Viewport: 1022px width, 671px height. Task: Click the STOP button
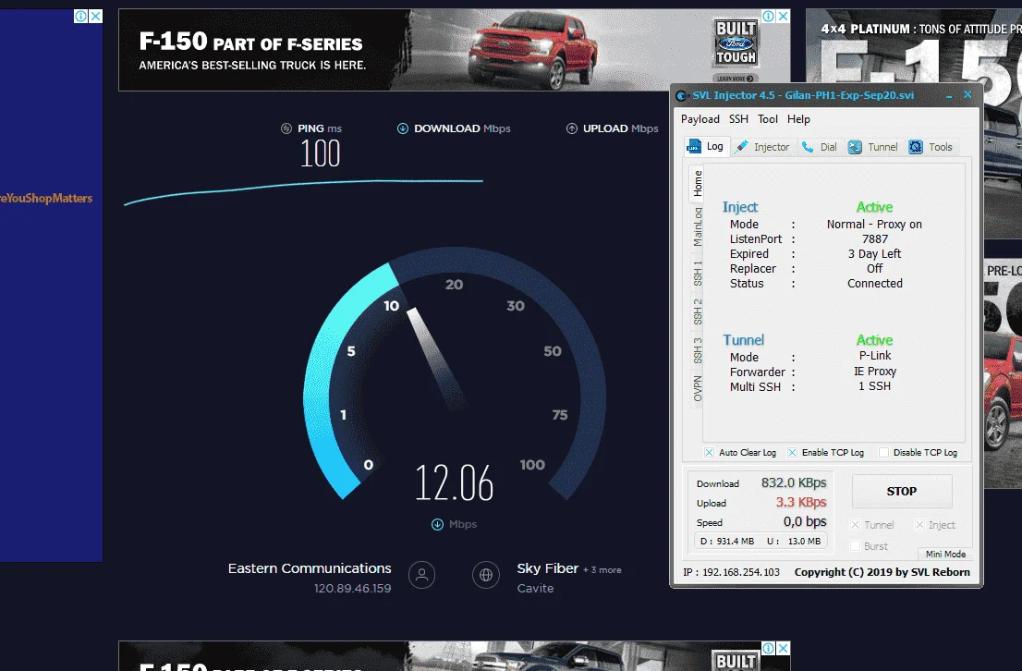pos(902,492)
